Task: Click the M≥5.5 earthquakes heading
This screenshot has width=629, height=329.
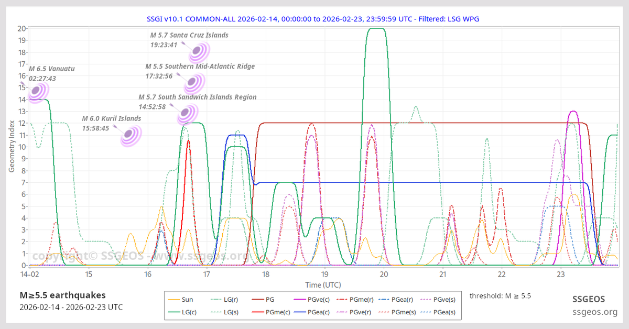Action: click(x=63, y=295)
